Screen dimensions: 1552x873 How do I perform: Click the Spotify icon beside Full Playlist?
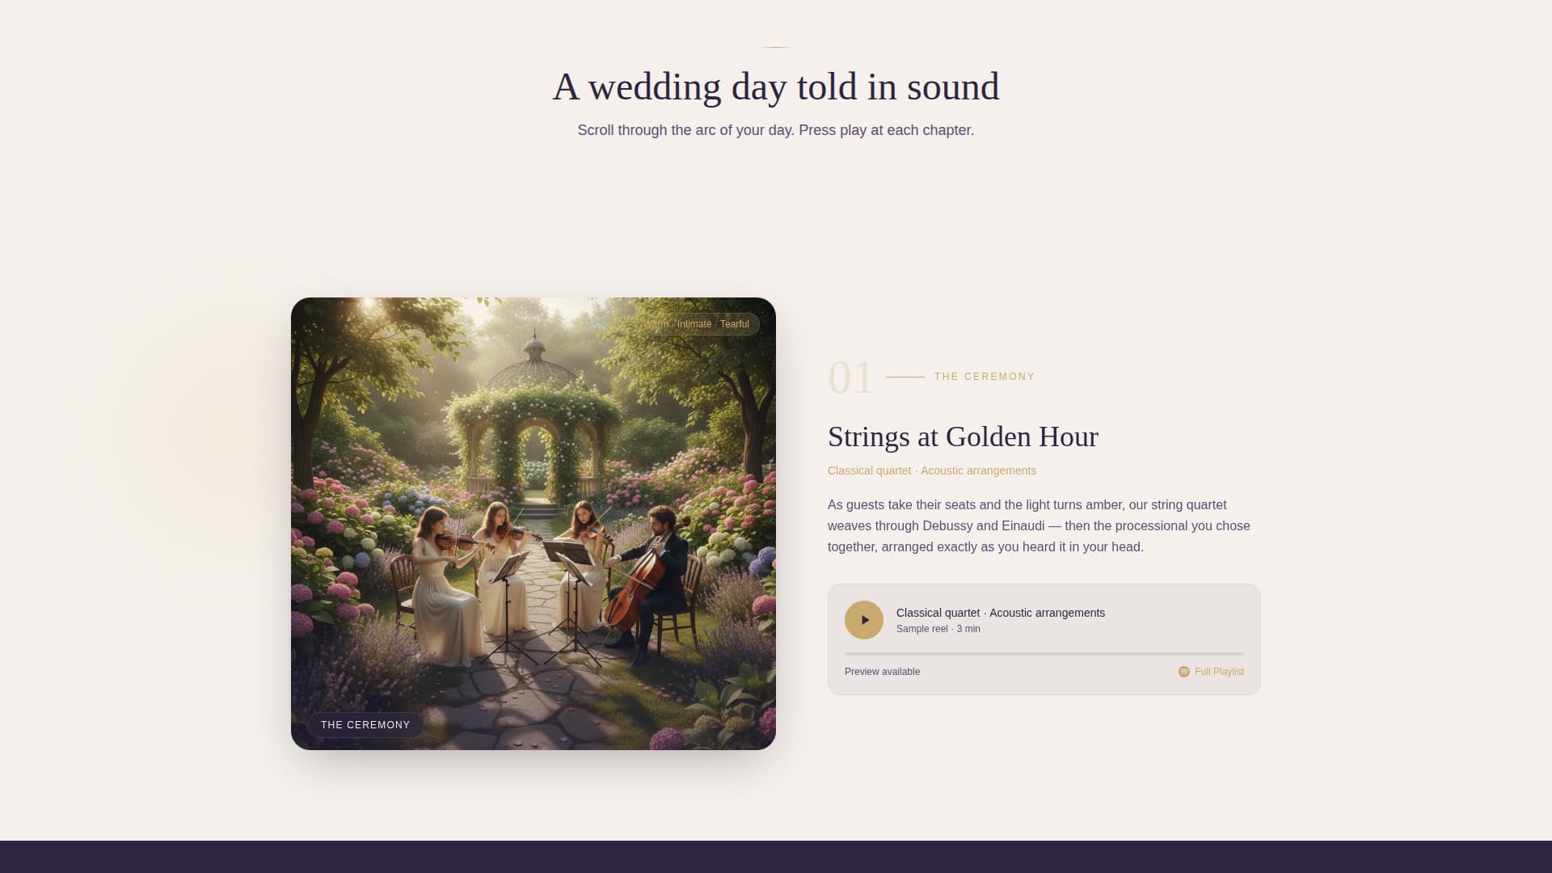click(x=1183, y=672)
